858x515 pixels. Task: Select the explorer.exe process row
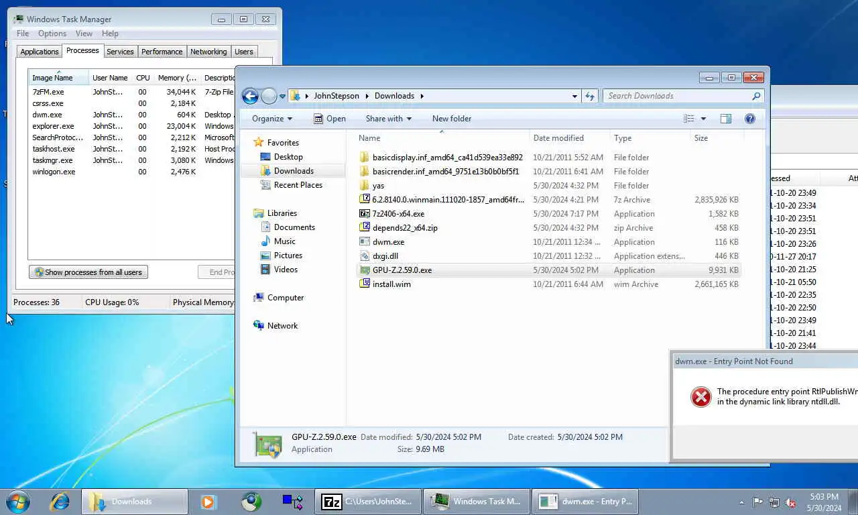pyautogui.click(x=133, y=126)
